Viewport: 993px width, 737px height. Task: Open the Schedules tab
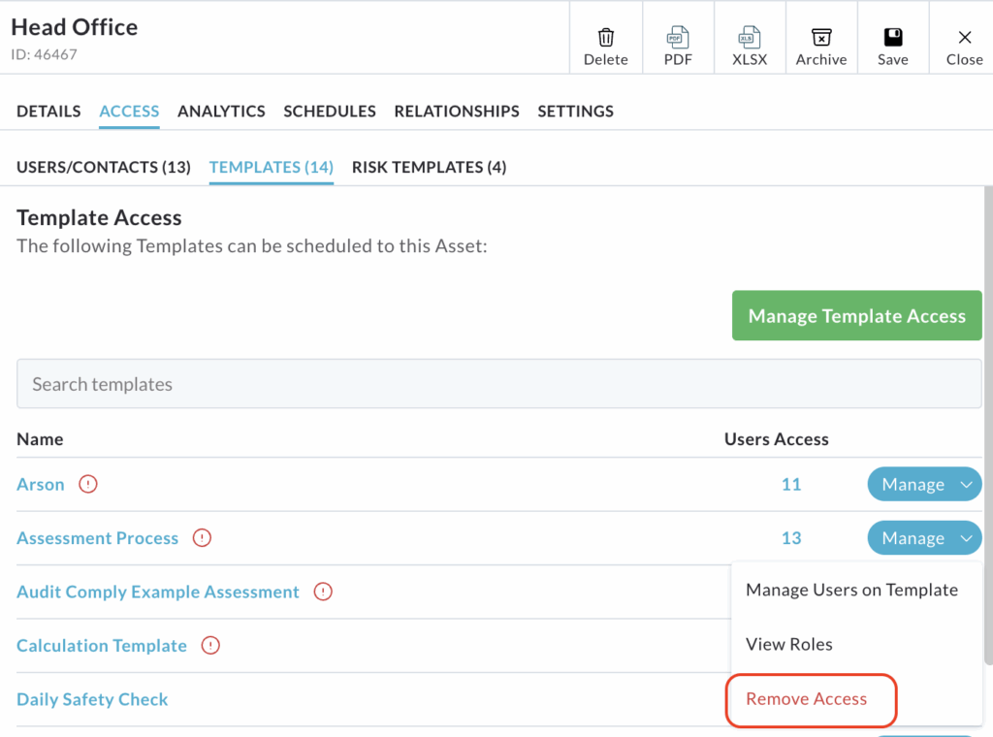point(330,112)
